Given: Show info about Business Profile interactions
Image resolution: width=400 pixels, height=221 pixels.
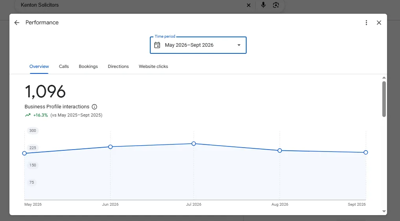Looking at the screenshot, I should click(94, 107).
